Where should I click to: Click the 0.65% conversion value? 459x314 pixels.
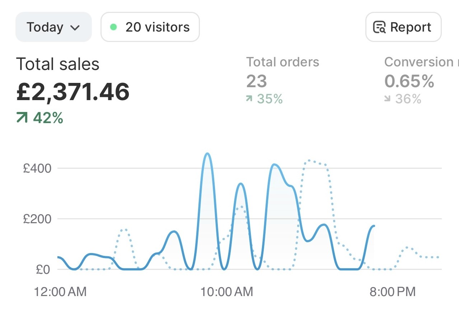409,81
